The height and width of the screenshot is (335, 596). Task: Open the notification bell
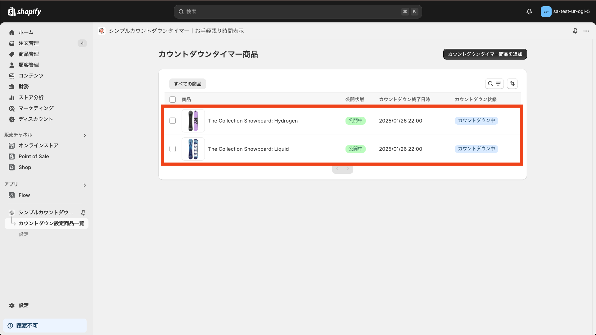(x=529, y=11)
